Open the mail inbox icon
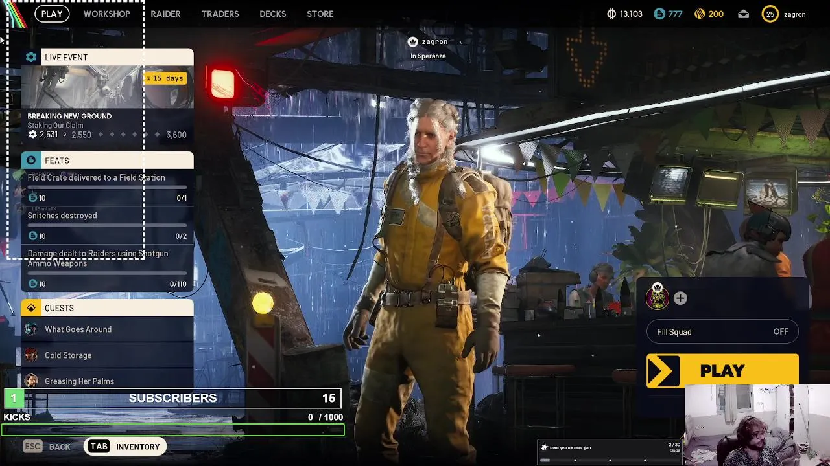 (x=743, y=14)
